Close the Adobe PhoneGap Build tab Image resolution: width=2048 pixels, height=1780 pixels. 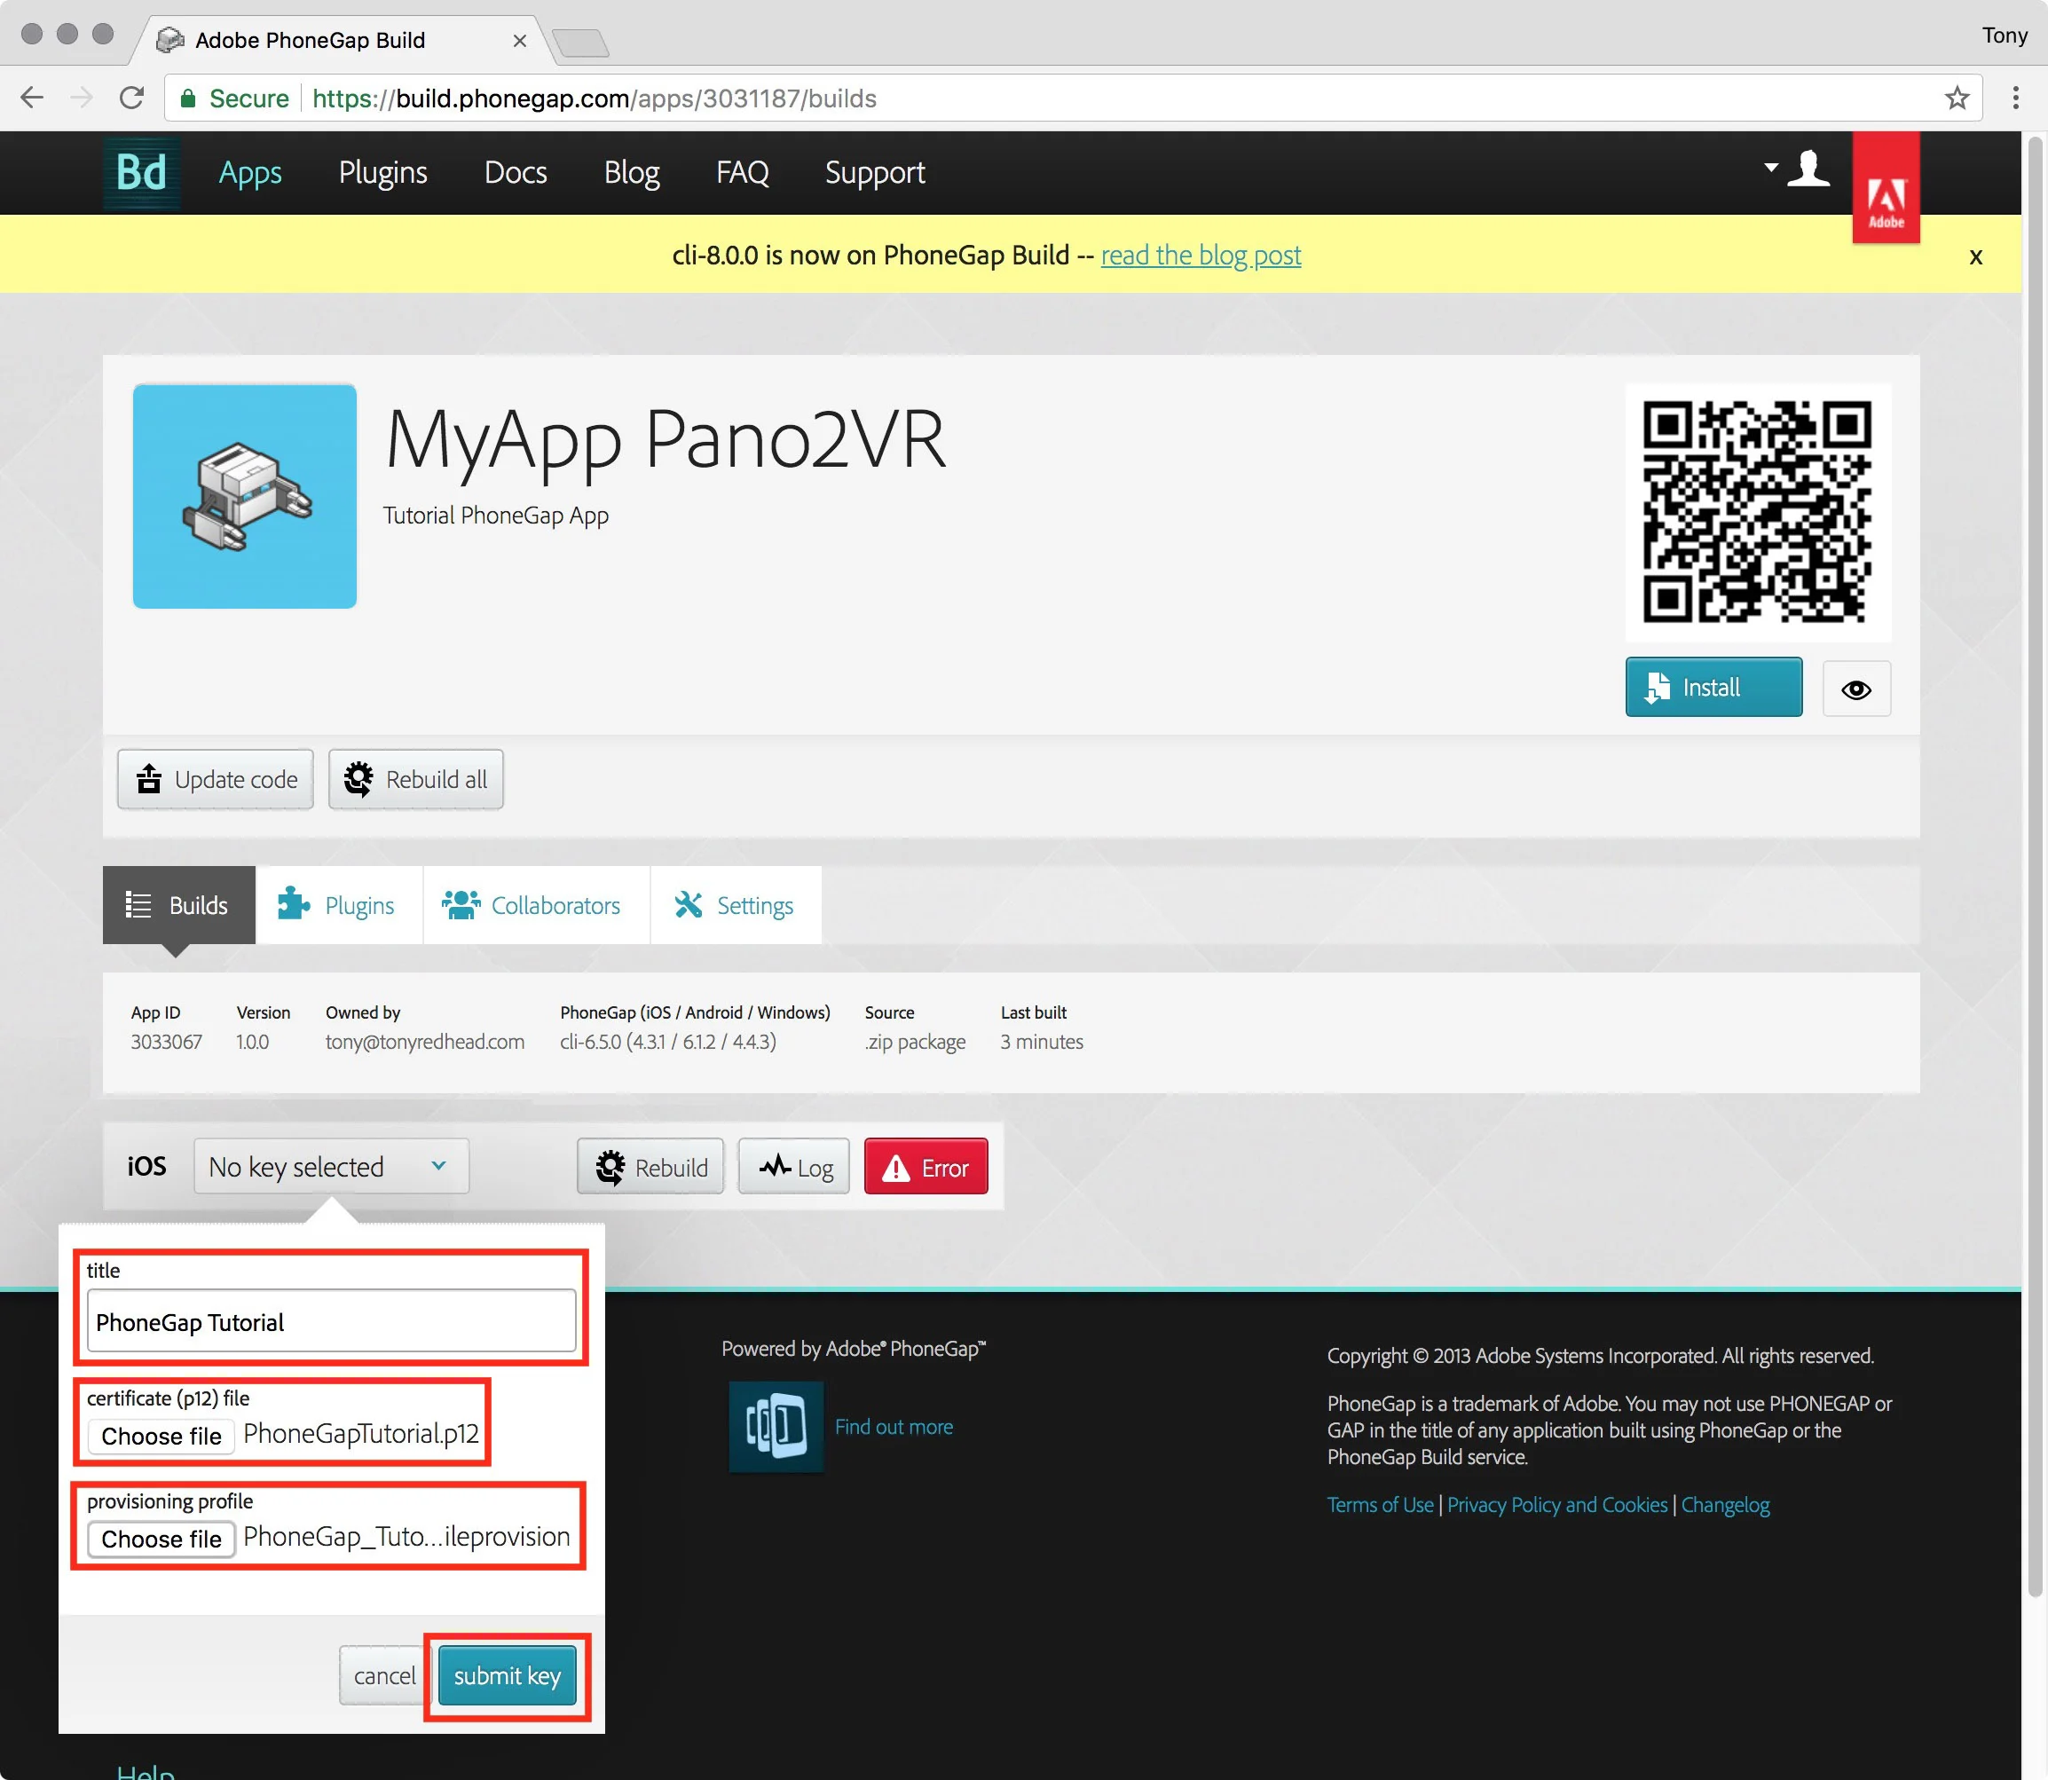pos(519,41)
